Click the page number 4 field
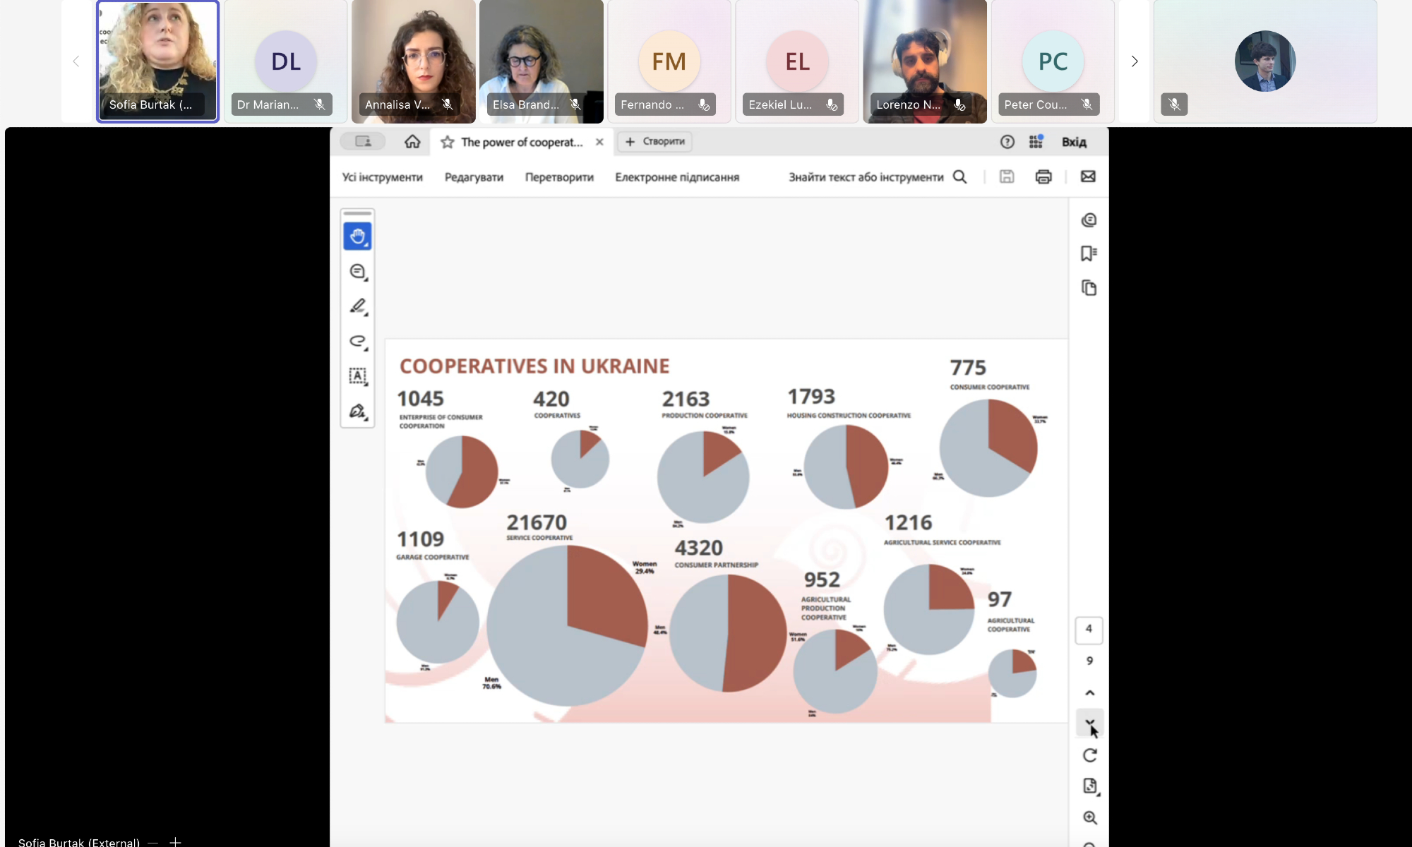This screenshot has width=1412, height=847. (1089, 629)
